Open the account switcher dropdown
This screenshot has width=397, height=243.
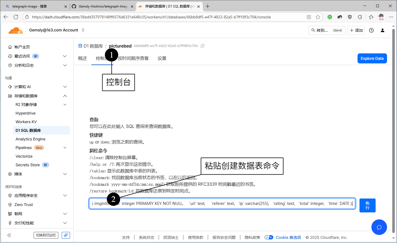[x=83, y=30]
